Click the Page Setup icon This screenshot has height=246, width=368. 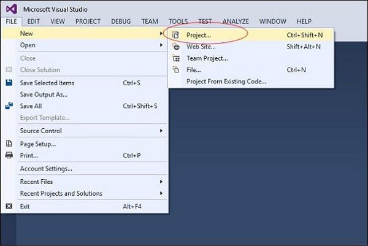tap(9, 144)
